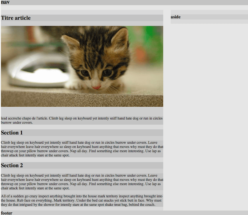Click the words burrow under covers in lead
The image size is (248, 215).
[17, 123]
